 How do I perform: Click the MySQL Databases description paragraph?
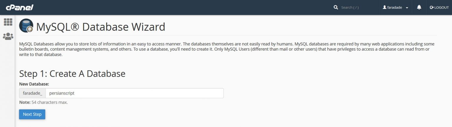click(x=227, y=49)
